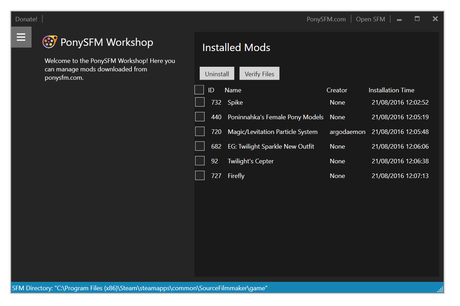Select Magic/Levitation Particle System name
This screenshot has height=306, width=460.
point(273,132)
